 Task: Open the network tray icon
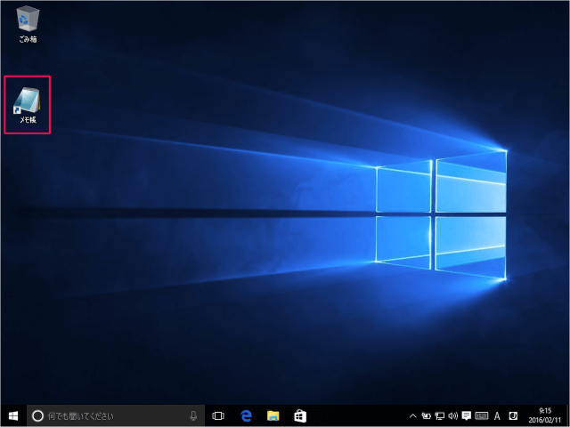(x=439, y=416)
